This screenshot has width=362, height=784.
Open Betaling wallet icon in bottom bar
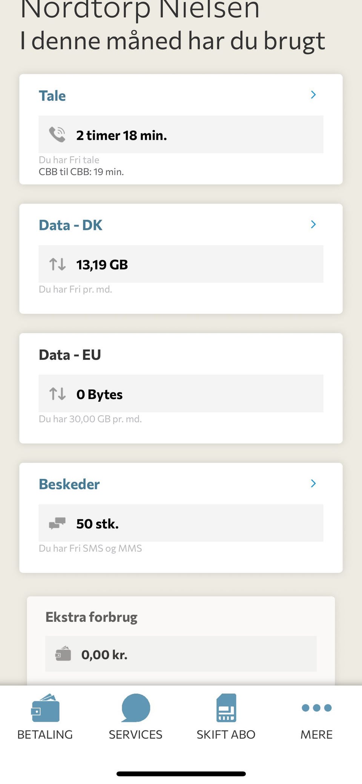(45, 707)
